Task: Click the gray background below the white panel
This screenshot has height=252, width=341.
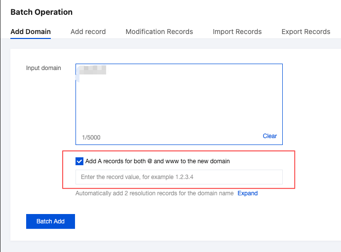Action: (170, 247)
